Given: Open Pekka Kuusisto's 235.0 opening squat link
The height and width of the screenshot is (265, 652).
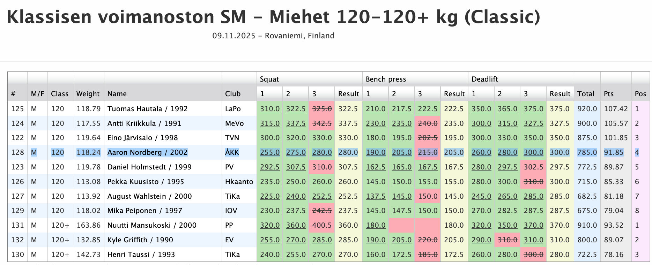Looking at the screenshot, I should point(270,182).
